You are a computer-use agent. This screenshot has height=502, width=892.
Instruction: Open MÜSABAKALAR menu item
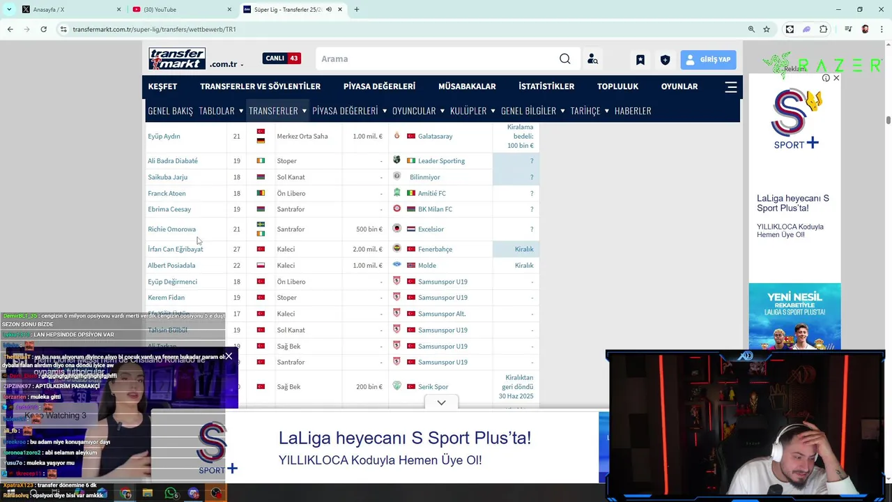467,86
